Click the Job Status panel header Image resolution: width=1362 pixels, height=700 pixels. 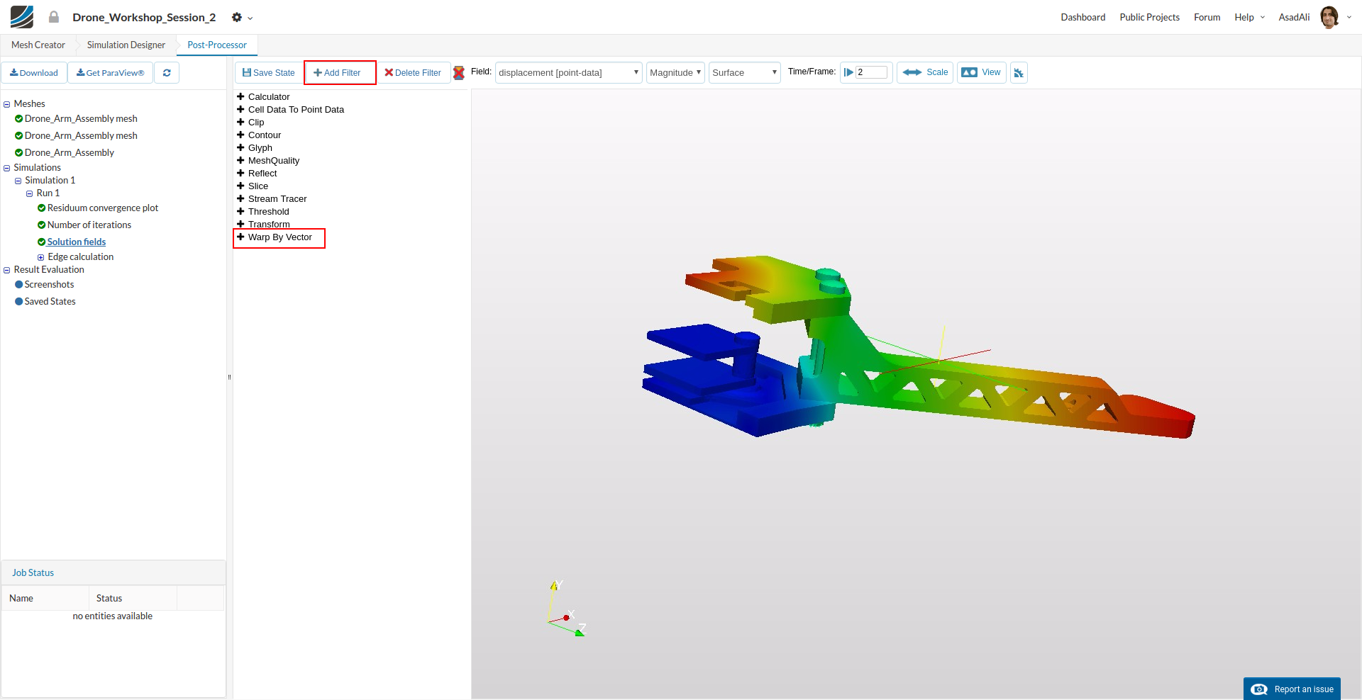coord(113,572)
